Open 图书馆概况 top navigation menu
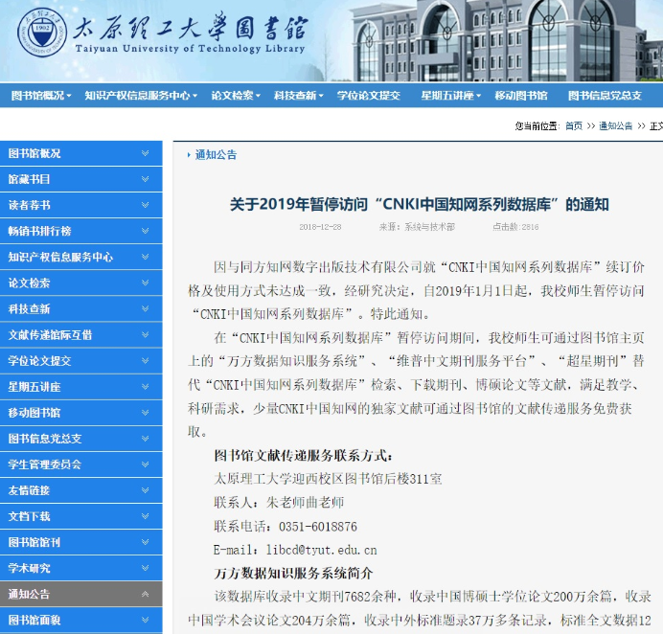 click(x=41, y=96)
